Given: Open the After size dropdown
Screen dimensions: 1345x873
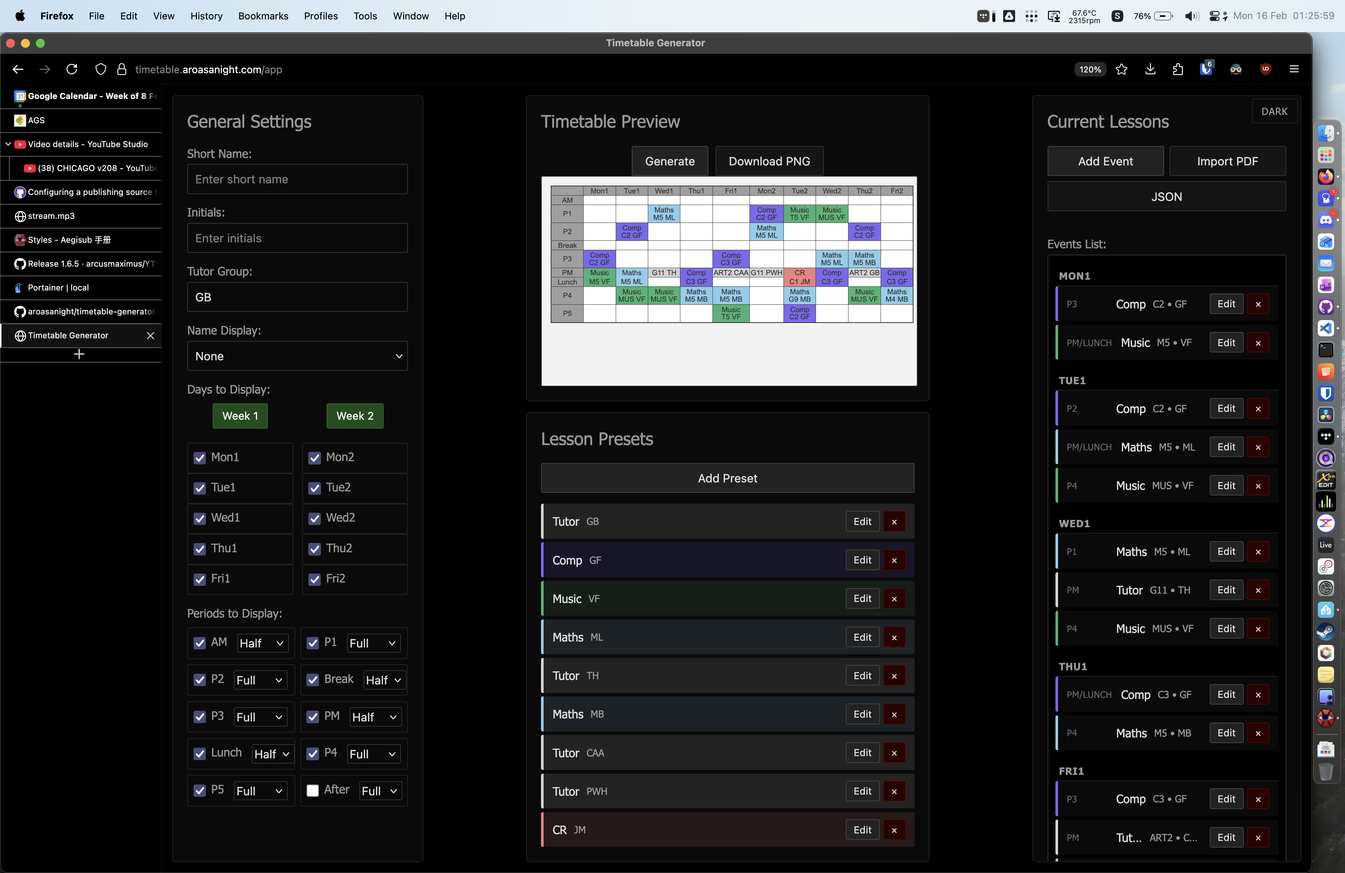Looking at the screenshot, I should pyautogui.click(x=381, y=790).
